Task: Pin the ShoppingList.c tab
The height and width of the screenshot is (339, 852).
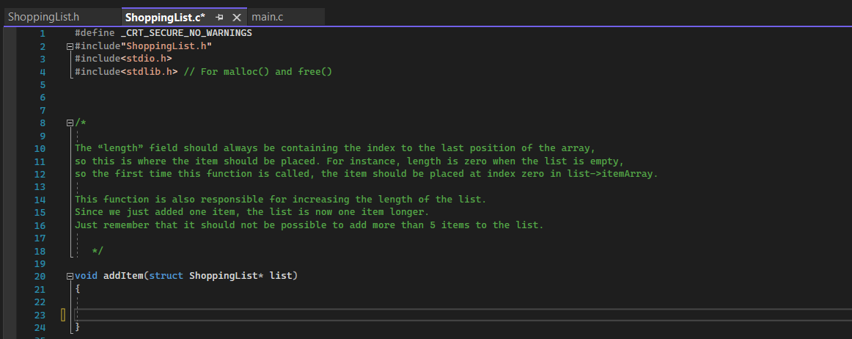Action: pyautogui.click(x=219, y=17)
